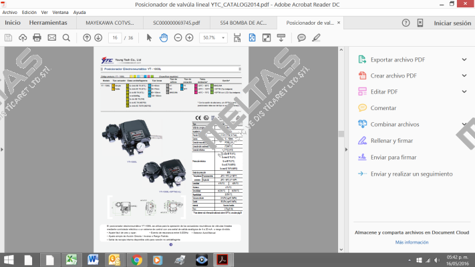475x267 pixels.
Task: Click the Crear archivo PDF icon
Action: click(362, 75)
